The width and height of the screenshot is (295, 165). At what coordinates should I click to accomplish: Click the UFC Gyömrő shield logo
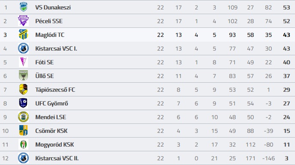(23, 103)
